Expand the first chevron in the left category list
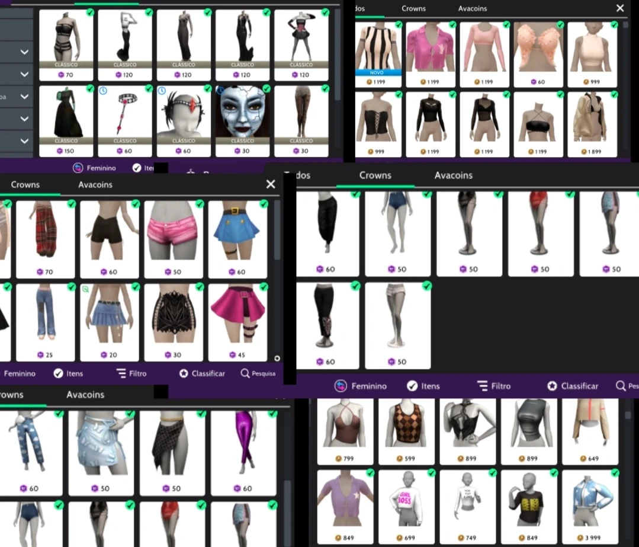Viewport: 639px width, 547px height. (x=24, y=52)
